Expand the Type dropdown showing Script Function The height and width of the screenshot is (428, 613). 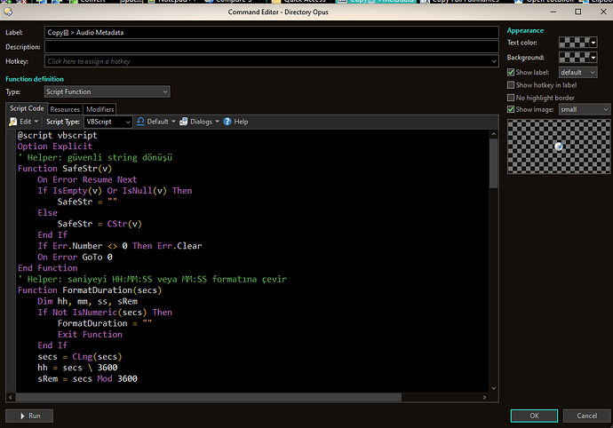(x=107, y=91)
